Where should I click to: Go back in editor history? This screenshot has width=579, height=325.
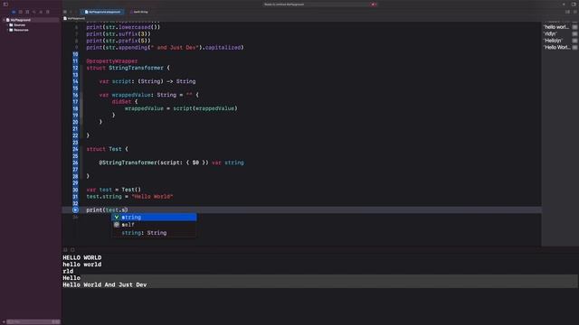[x=71, y=12]
